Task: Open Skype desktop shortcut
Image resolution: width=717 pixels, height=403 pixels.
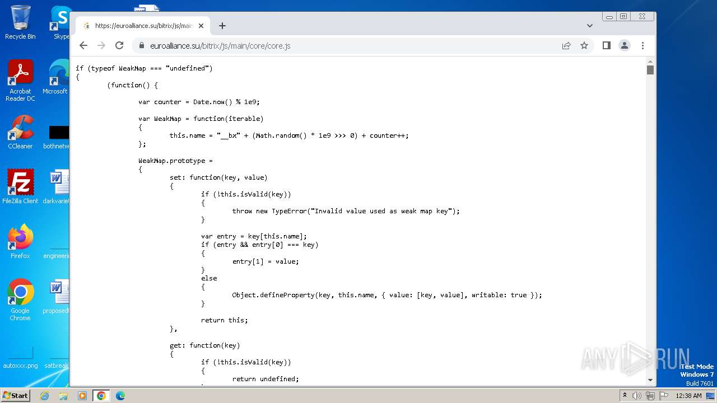Action: [60, 22]
